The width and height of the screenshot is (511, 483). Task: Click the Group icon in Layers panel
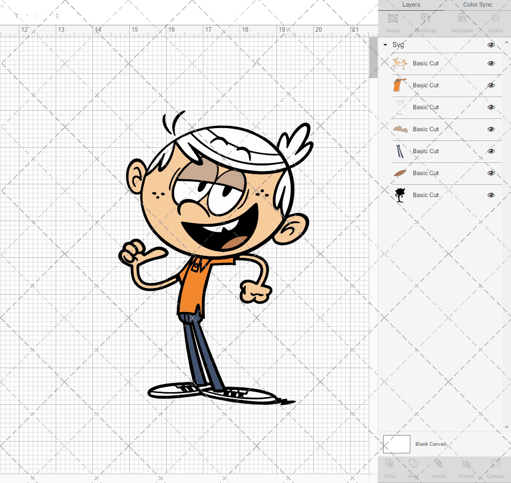[x=392, y=18]
